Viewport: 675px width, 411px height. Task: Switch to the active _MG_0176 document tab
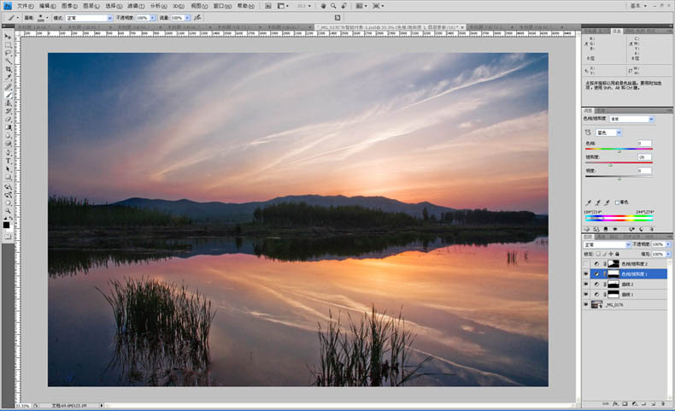390,26
